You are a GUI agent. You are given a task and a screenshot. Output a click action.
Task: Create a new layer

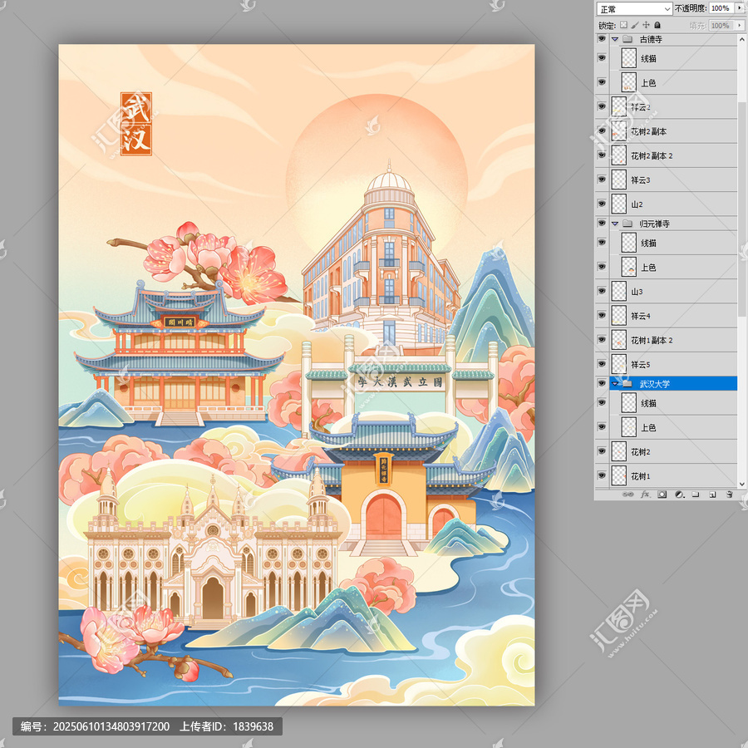click(712, 495)
